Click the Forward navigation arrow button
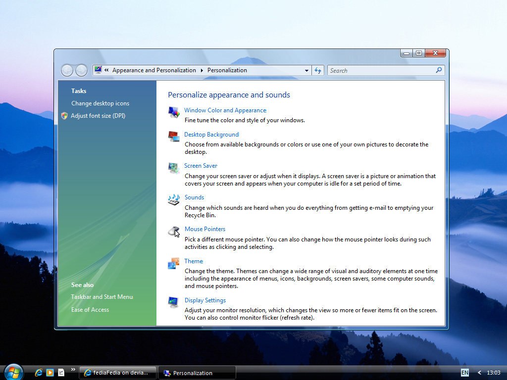Screen dimensions: 507x380 (81, 70)
